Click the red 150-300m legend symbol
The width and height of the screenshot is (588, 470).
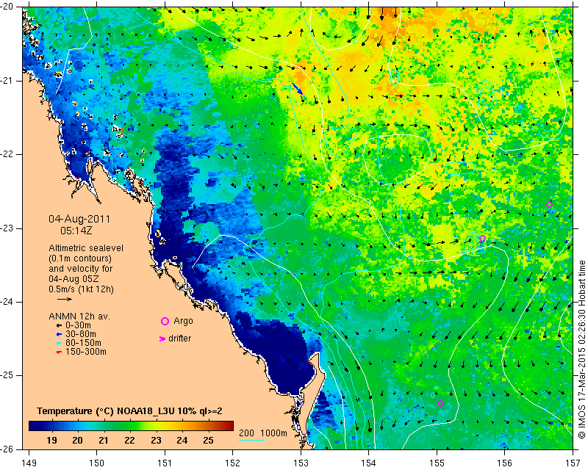[59, 352]
